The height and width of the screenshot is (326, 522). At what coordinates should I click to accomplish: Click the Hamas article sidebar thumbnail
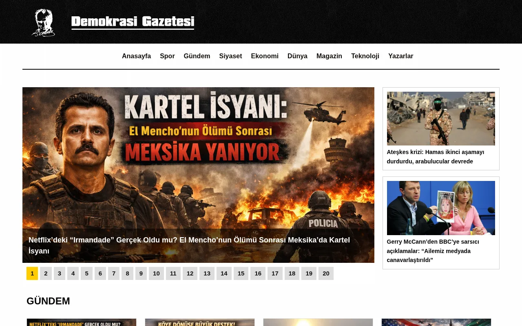click(441, 119)
